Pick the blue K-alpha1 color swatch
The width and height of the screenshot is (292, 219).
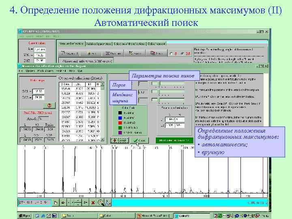coord(120,118)
